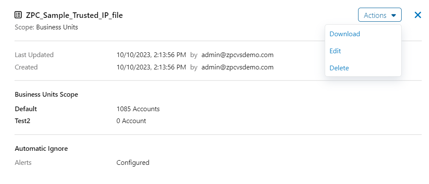Select Edit in the Actions menu
This screenshot has height=184, width=429.
[x=335, y=51]
